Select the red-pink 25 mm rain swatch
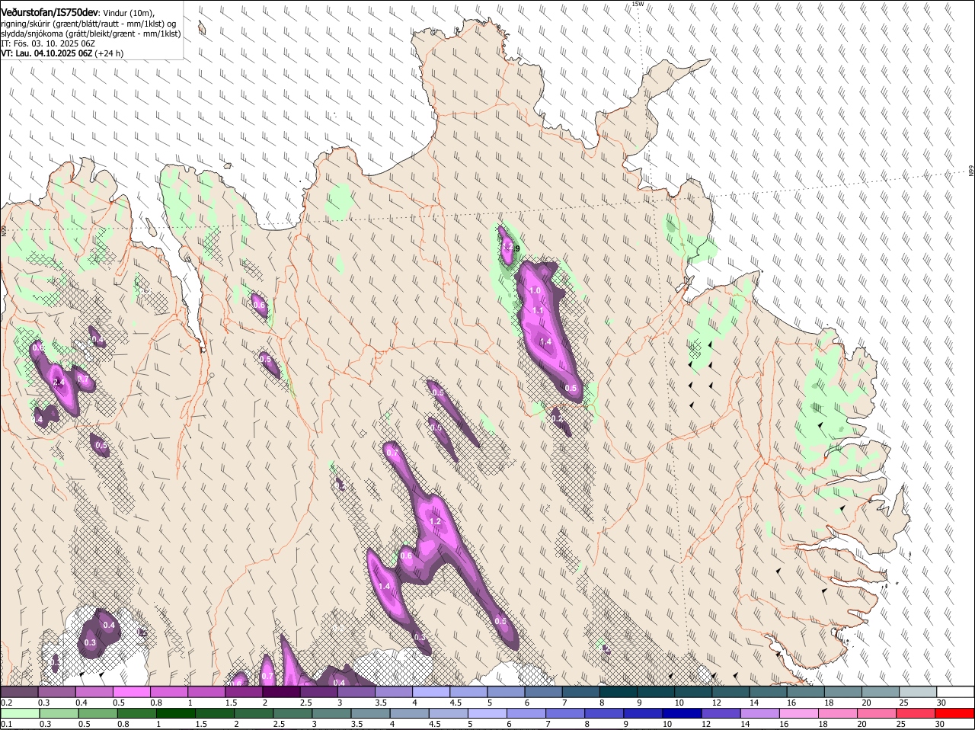 tap(916, 714)
